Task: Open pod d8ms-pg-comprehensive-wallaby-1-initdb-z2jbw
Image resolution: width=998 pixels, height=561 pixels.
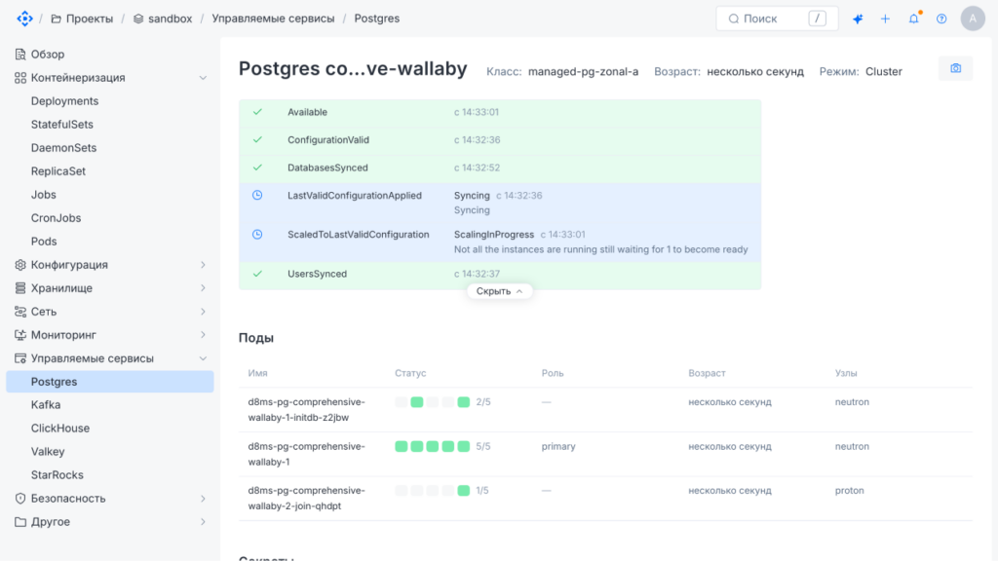Action: point(307,410)
